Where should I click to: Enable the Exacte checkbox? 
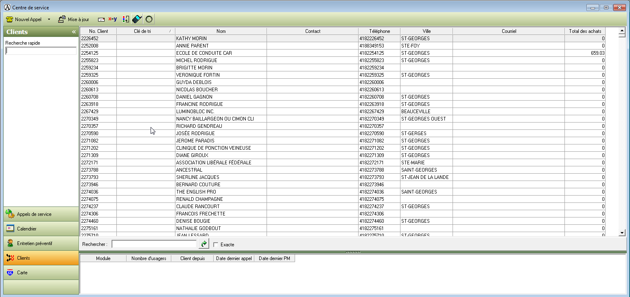215,244
